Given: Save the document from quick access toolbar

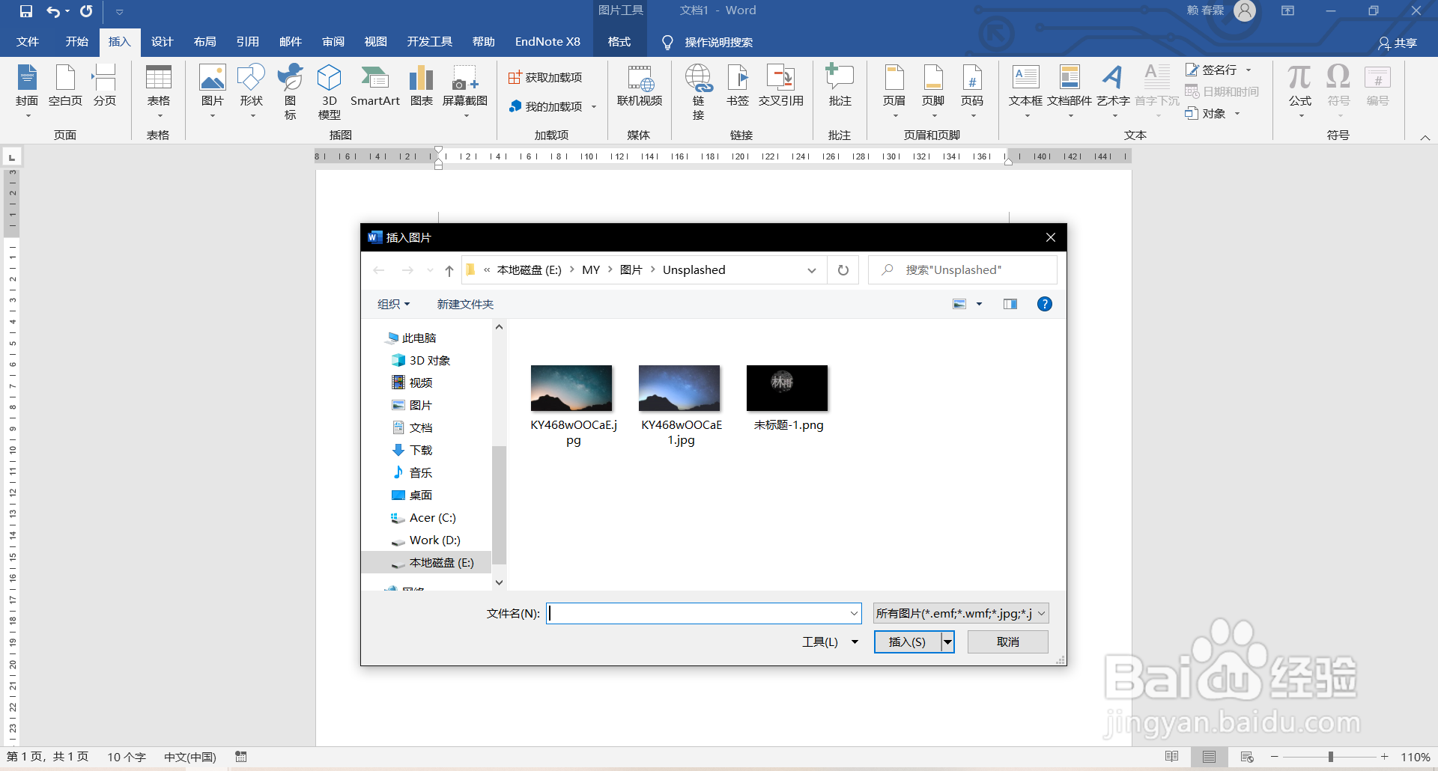Looking at the screenshot, I should point(26,11).
